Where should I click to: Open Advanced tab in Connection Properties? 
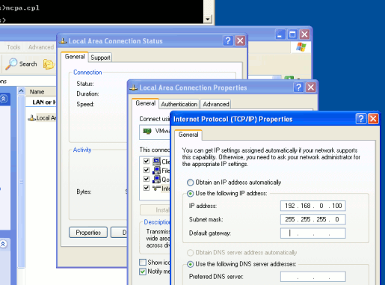coord(216,104)
